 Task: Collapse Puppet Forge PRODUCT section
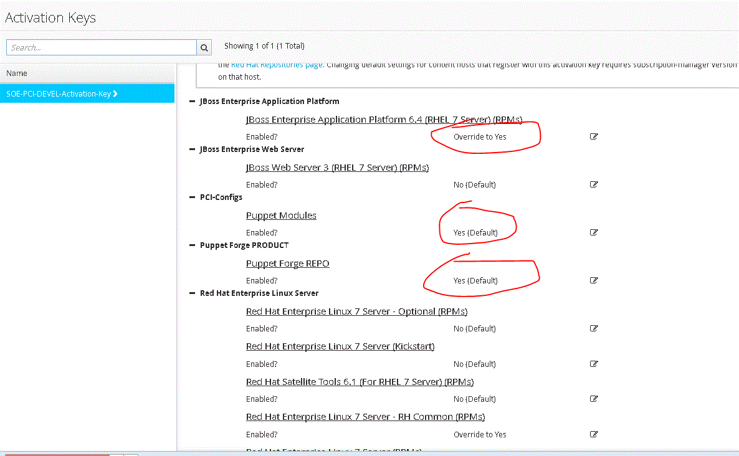point(193,245)
